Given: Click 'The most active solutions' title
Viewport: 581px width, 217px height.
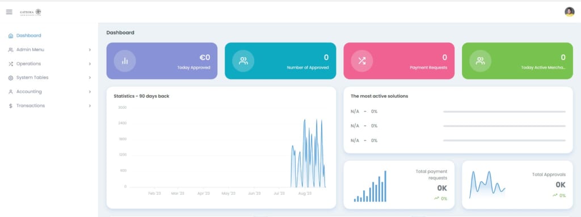Looking at the screenshot, I should [380, 96].
